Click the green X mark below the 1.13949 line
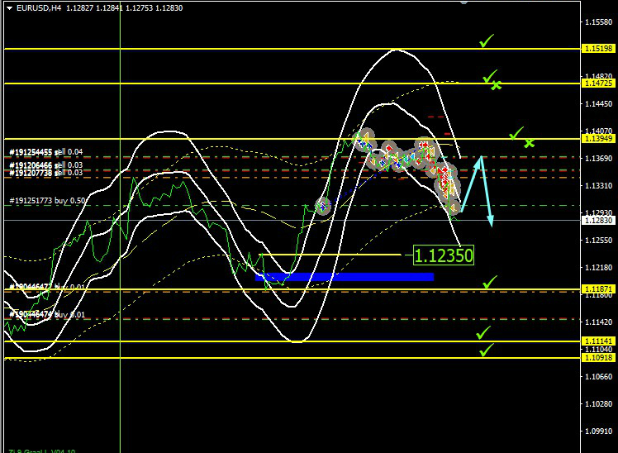The width and height of the screenshot is (618, 453). pos(530,143)
